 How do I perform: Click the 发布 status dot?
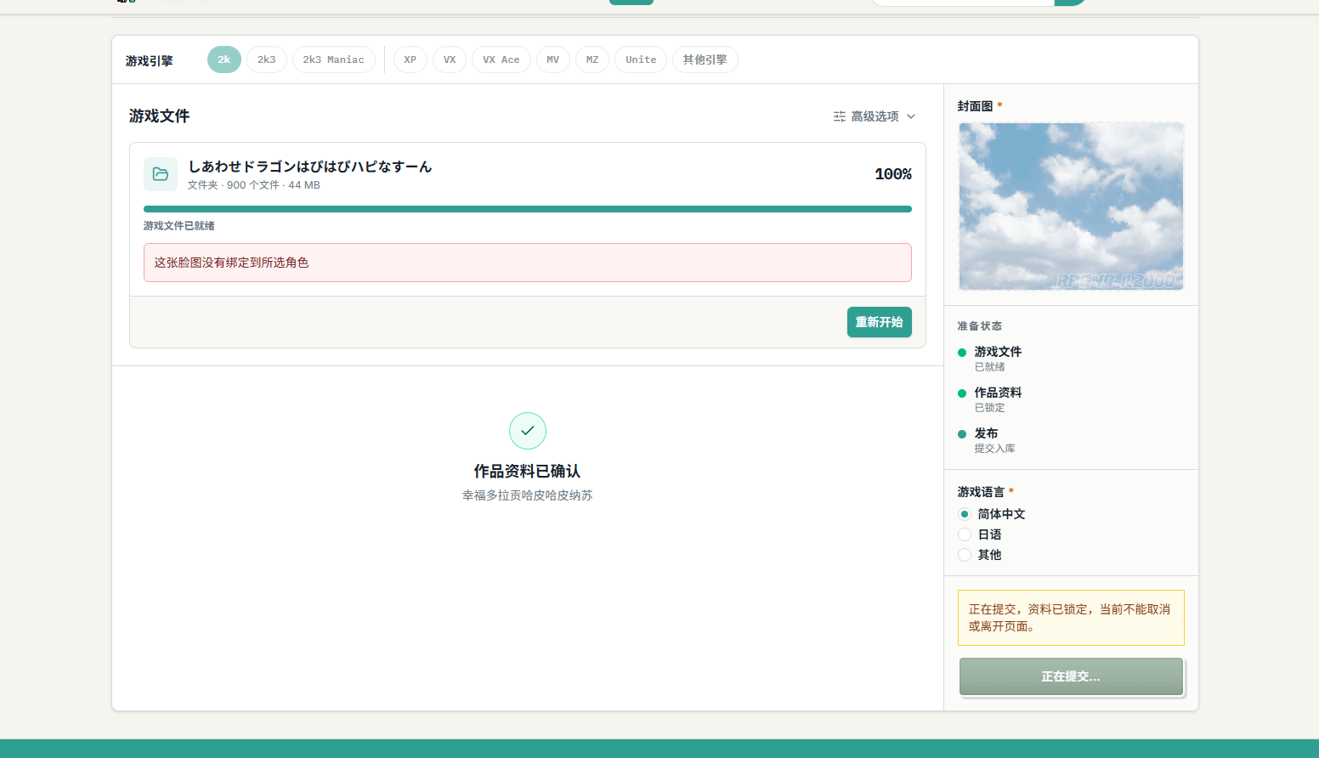(962, 434)
